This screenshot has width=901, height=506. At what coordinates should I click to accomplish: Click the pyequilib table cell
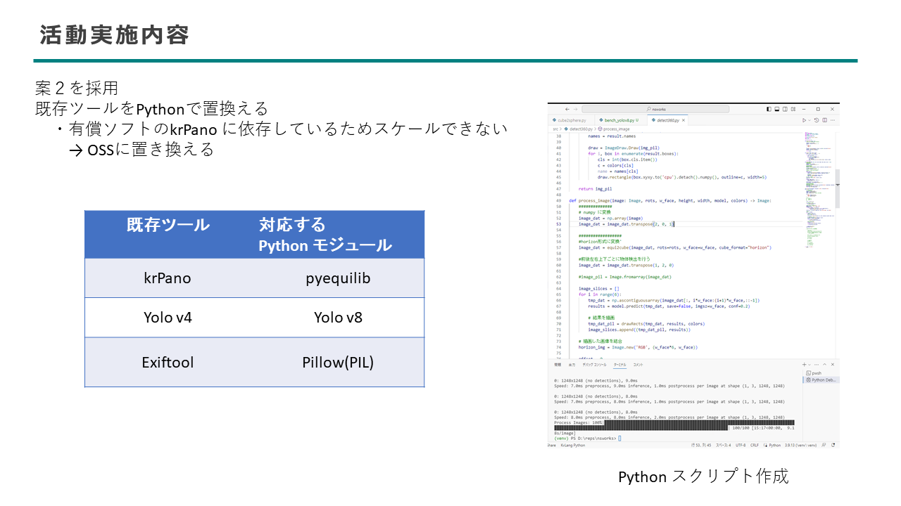[x=338, y=278]
